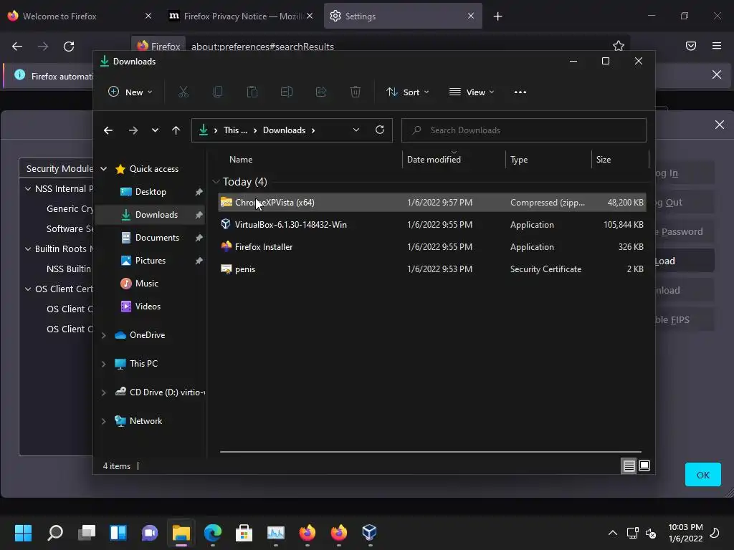
Task: Open the New item dropdown
Action: [x=130, y=92]
